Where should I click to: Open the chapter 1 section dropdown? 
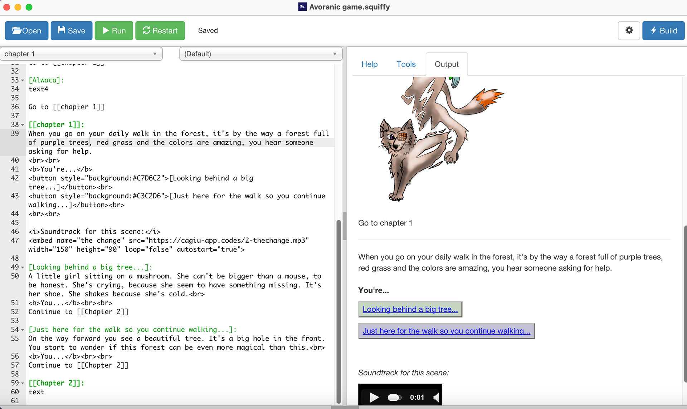(x=81, y=54)
